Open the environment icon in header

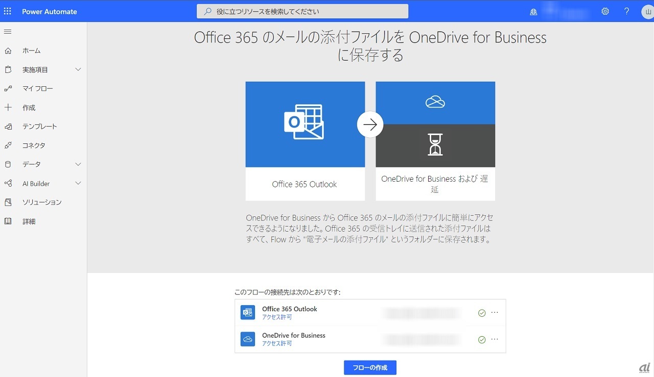point(533,12)
